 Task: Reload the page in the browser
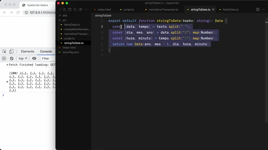click(18, 12)
